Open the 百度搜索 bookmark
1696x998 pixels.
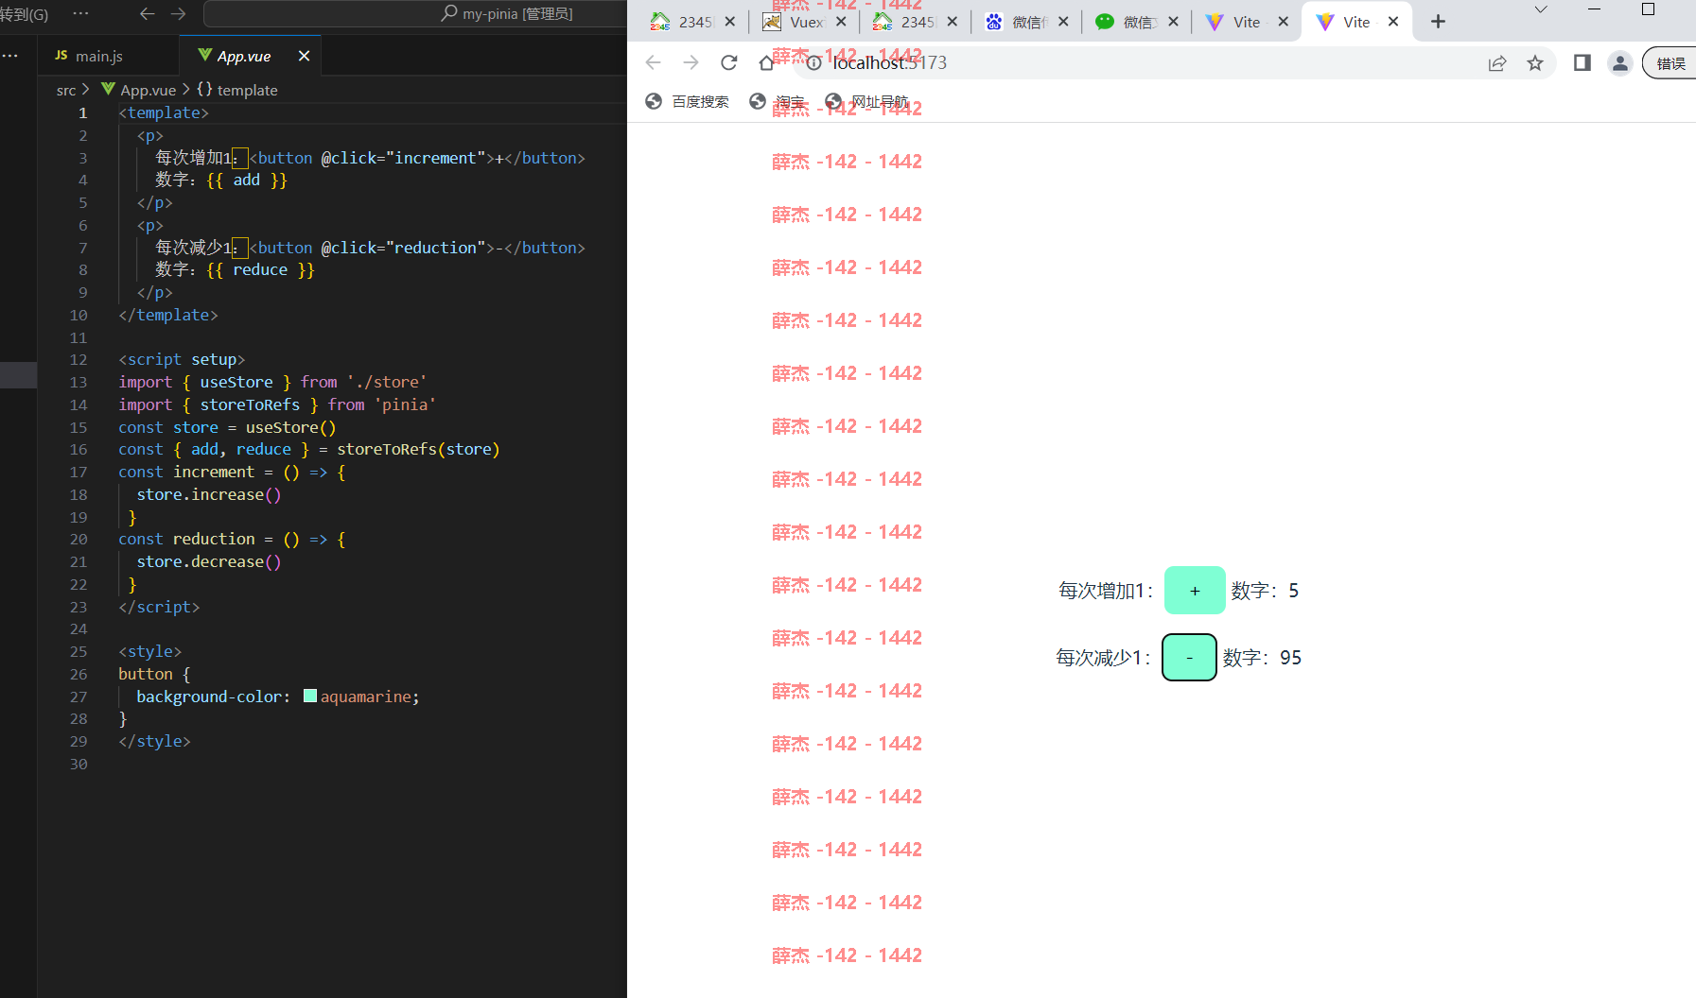point(688,101)
